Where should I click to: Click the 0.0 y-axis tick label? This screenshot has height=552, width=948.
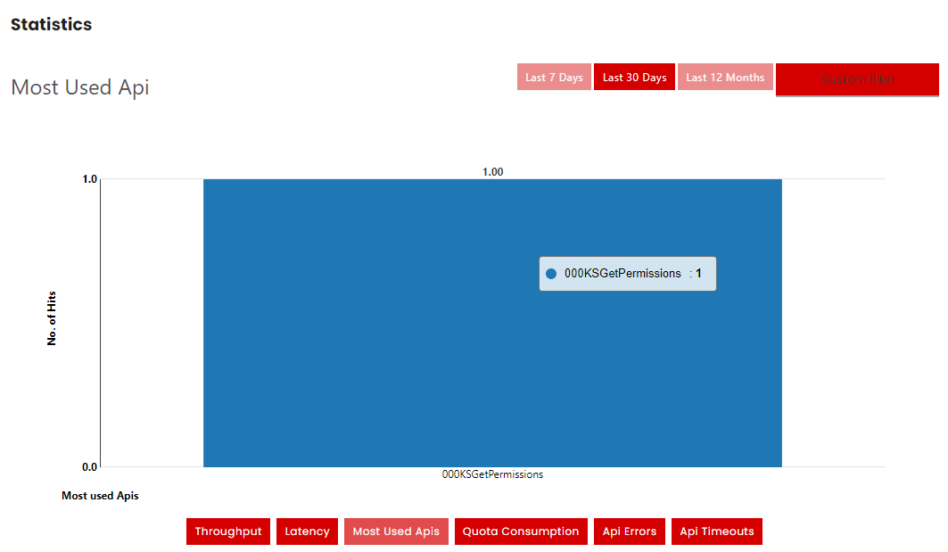(89, 467)
